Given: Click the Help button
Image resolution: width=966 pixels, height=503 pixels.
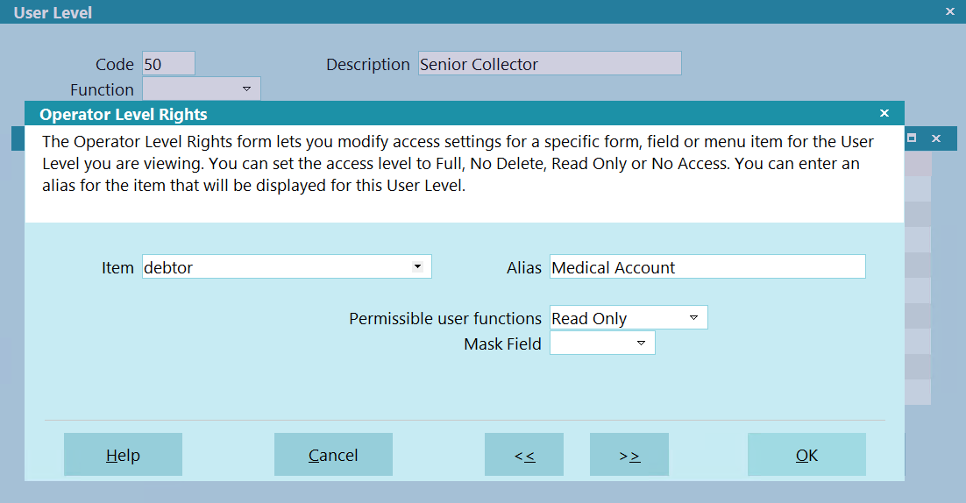Looking at the screenshot, I should pos(124,454).
